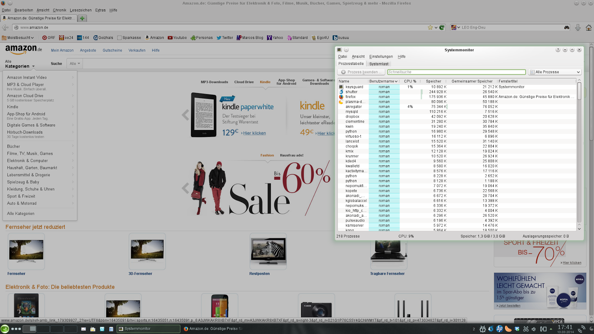Switch to the third virtual desktop

[57, 329]
